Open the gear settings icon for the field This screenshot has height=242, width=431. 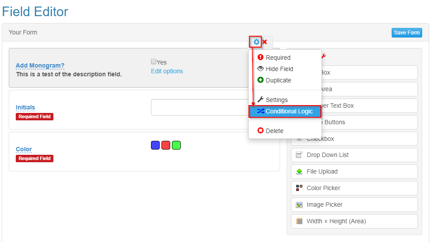[x=256, y=42]
